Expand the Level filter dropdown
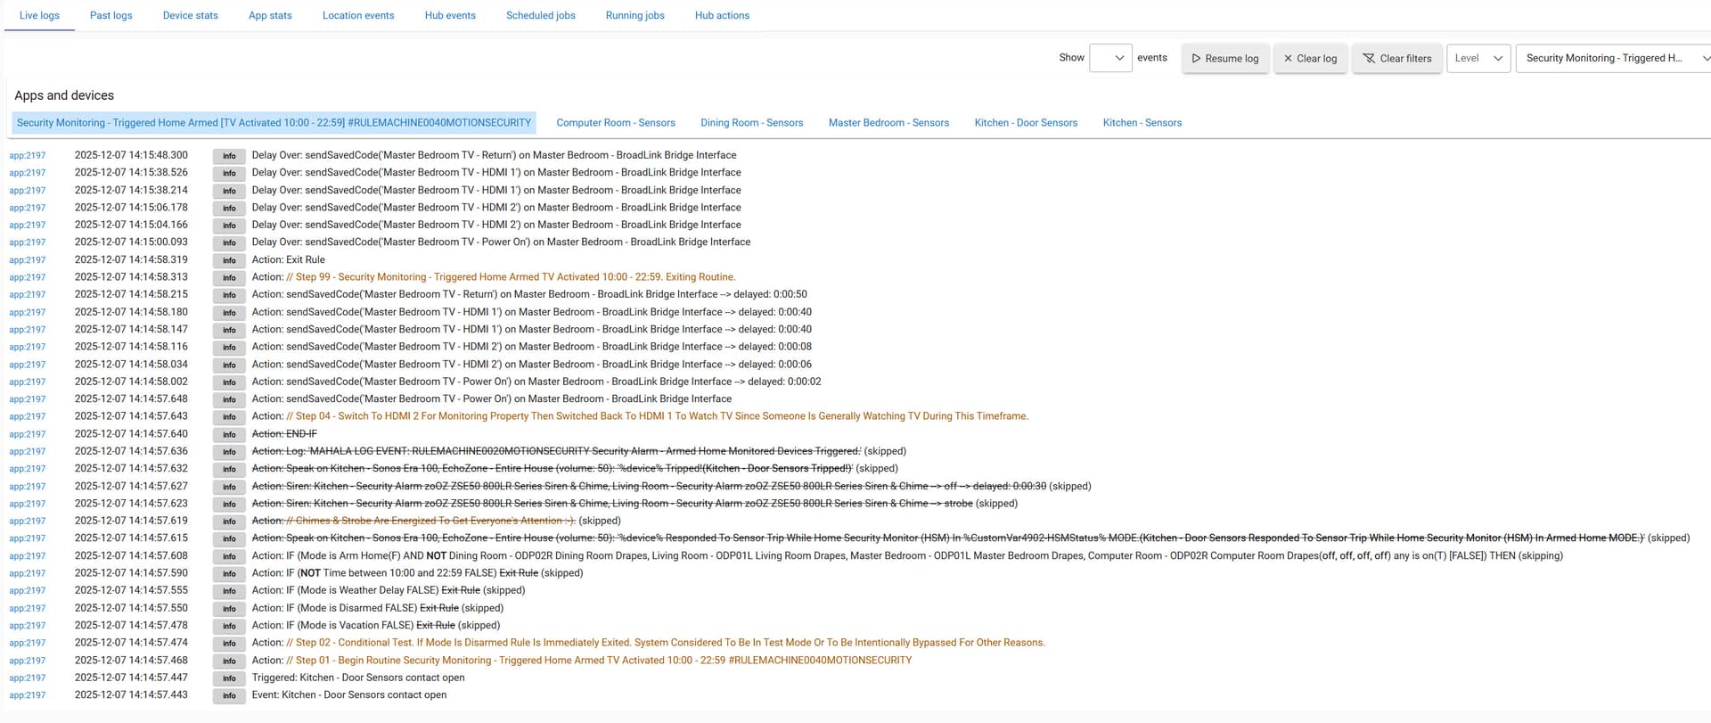 tap(1478, 58)
